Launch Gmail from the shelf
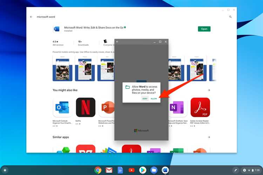This screenshot has height=175, width=263. pos(109,170)
